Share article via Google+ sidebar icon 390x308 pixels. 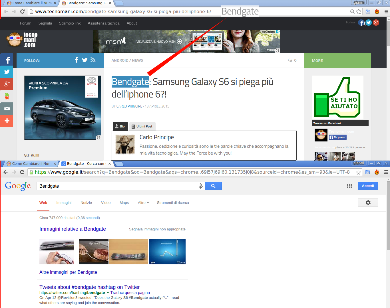click(7, 84)
